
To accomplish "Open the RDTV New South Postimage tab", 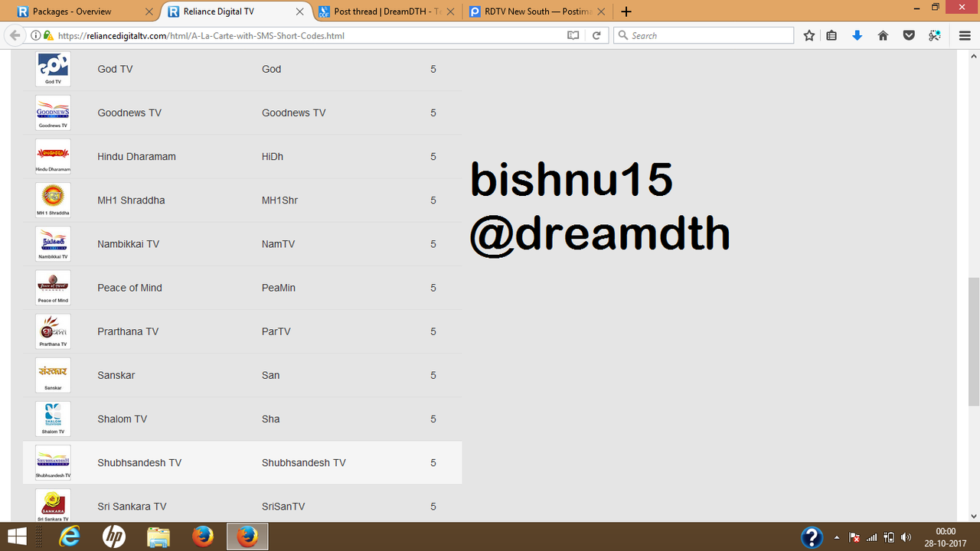I will 536,11.
